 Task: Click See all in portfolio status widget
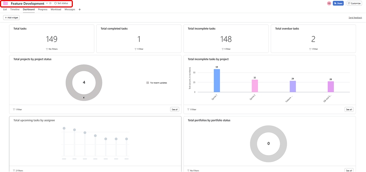[349, 170]
